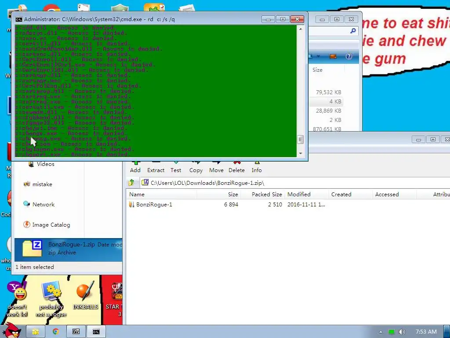Viewport: 450px width, 338px height.
Task: Click the volume speaker tray icon
Action: pos(402,332)
